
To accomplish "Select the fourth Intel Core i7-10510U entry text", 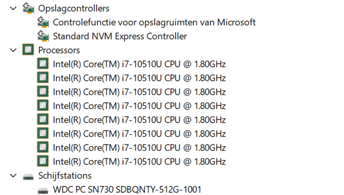I will pyautogui.click(x=139, y=106).
